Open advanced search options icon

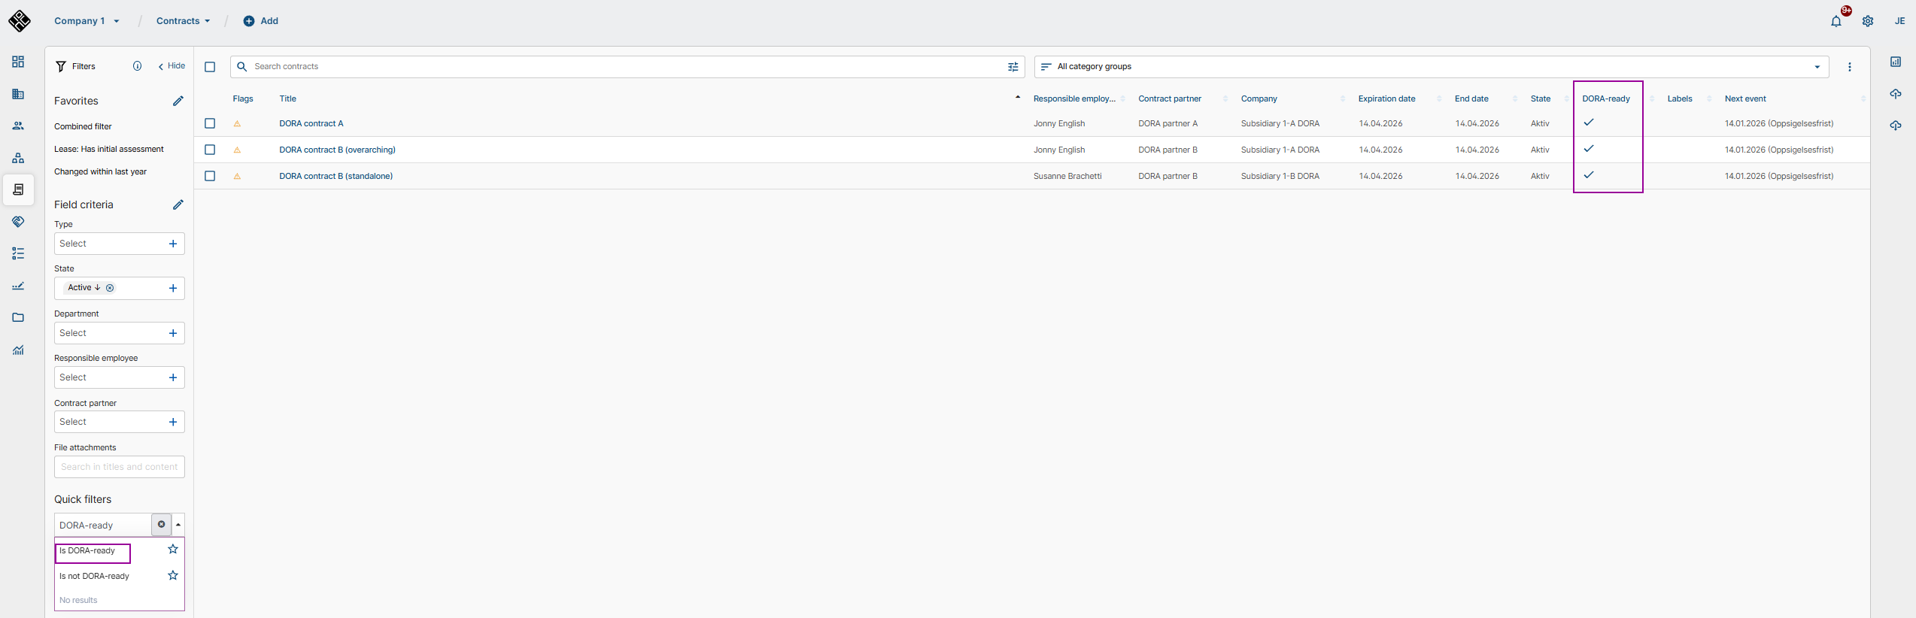[x=1013, y=67]
